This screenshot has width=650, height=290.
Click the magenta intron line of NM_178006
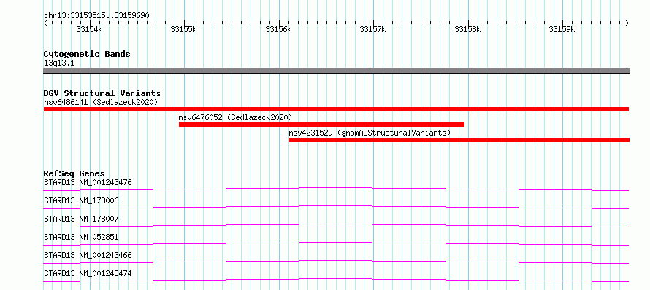(336, 207)
